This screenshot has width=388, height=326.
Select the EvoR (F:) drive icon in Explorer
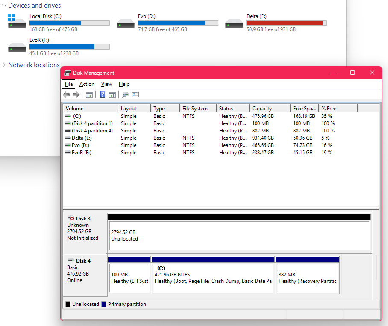pyautogui.click(x=17, y=47)
